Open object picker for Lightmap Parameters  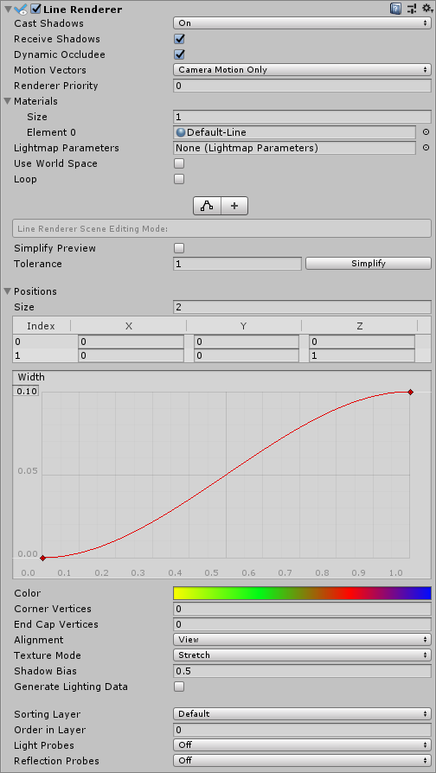coord(426,148)
